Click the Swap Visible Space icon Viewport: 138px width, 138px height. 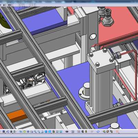tap(61, 132)
